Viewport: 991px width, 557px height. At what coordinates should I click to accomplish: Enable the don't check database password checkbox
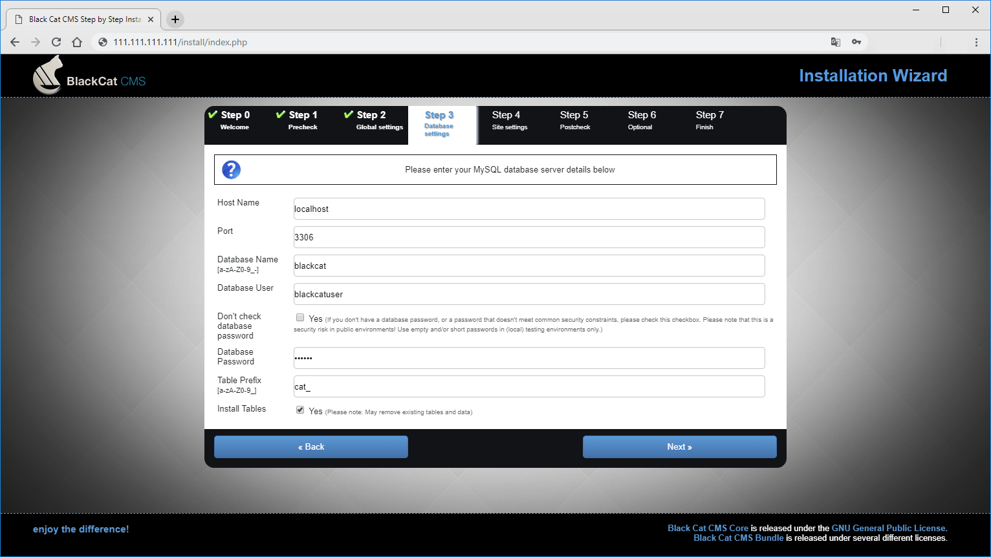pos(299,317)
